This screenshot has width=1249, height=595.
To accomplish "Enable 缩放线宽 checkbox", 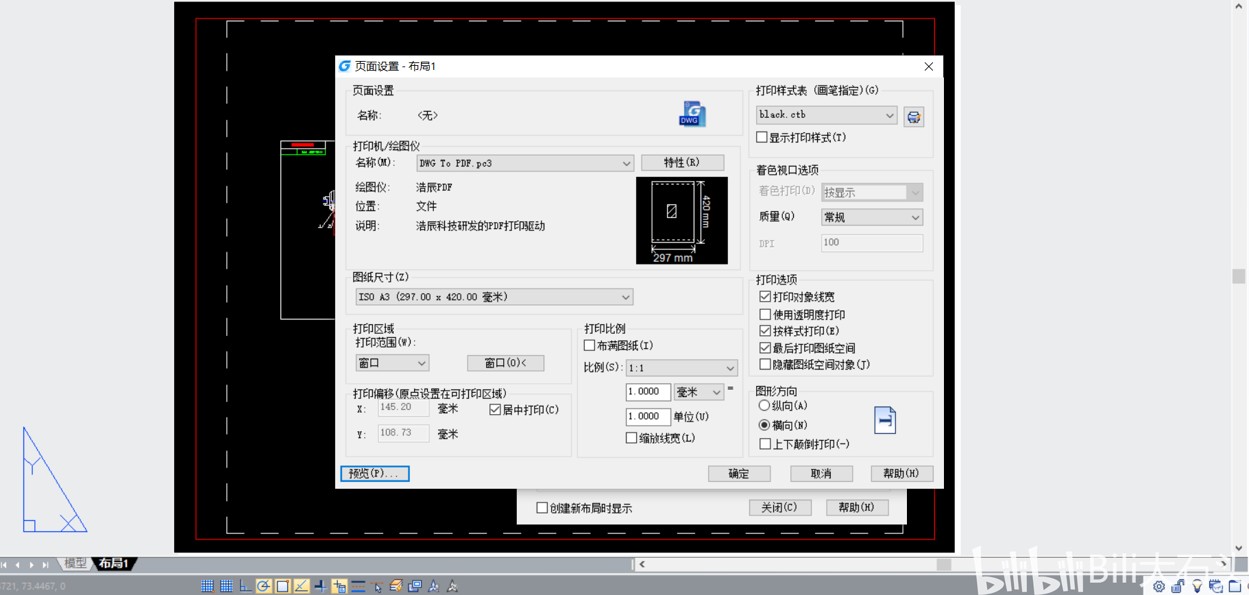I will [631, 438].
